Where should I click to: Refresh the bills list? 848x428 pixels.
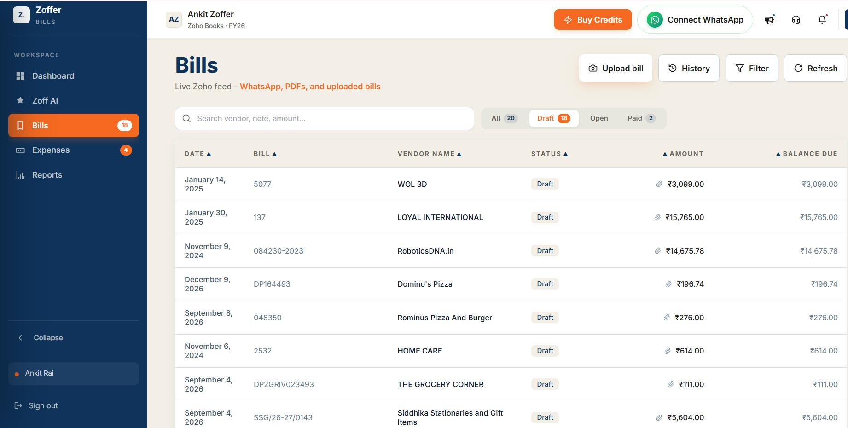coord(816,68)
